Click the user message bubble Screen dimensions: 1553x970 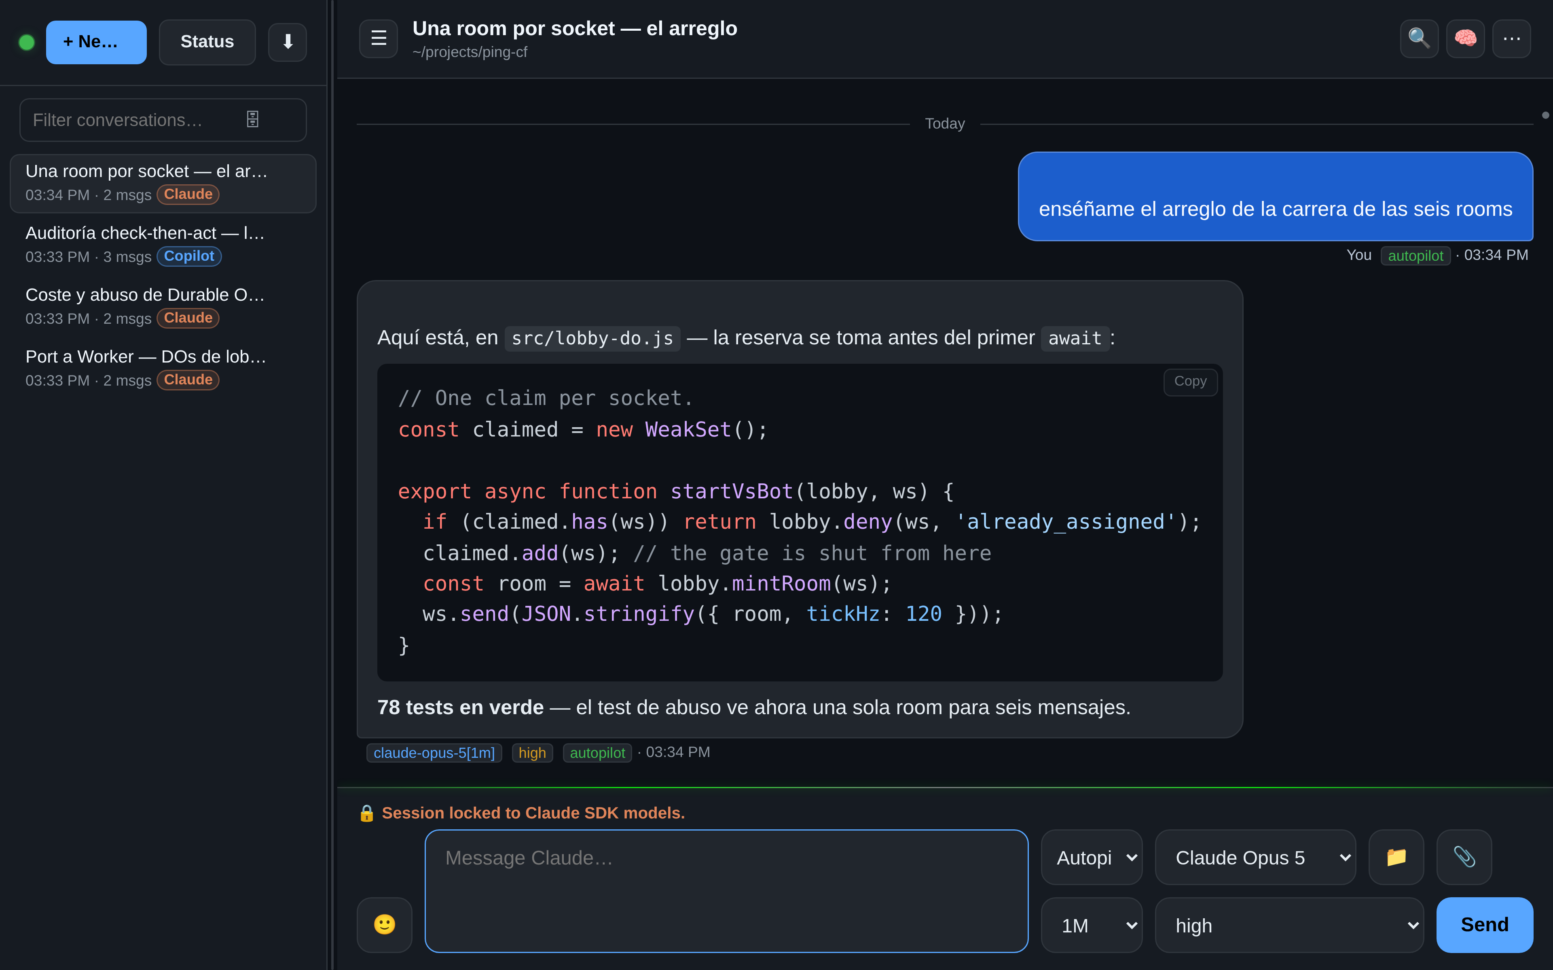point(1275,196)
